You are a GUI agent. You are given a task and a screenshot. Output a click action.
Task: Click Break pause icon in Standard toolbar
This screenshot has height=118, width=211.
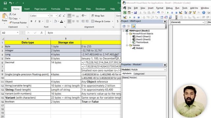pos(172,12)
